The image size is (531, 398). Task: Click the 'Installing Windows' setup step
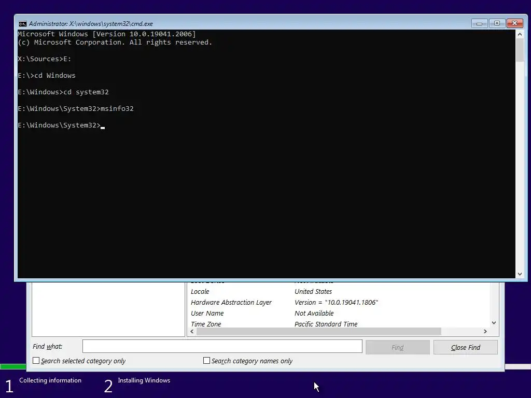144,380
